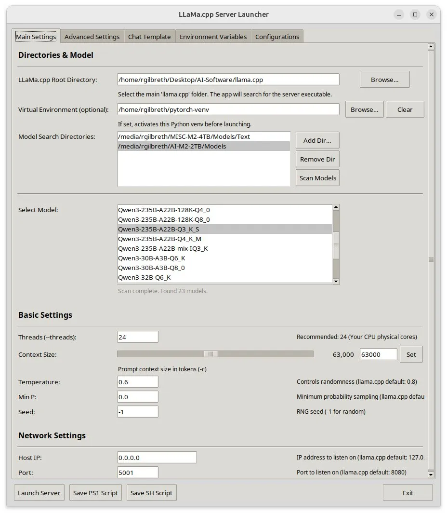
Task: Go to the Configurations tab
Action: point(277,37)
